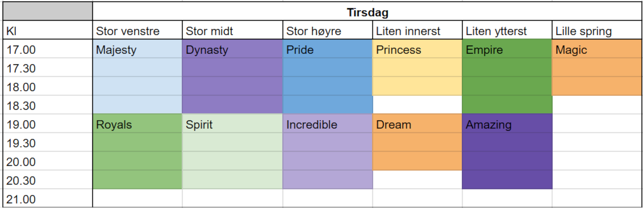
Task: Select the Tirsdag header cell
Action: tap(368, 11)
